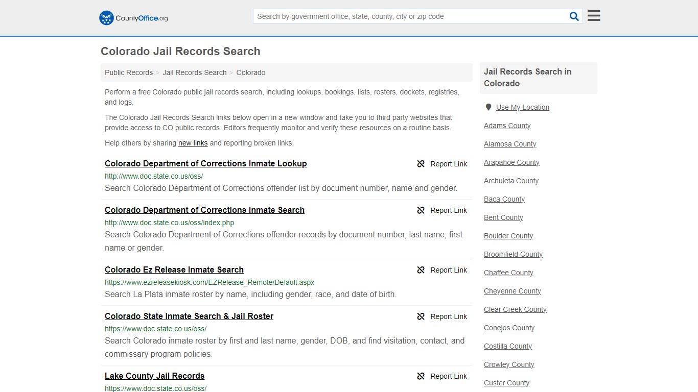Select the Colorado breadcrumb

pyautogui.click(x=251, y=72)
